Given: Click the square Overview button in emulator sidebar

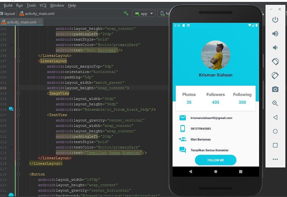Looking at the screenshot, I should click(x=275, y=145).
